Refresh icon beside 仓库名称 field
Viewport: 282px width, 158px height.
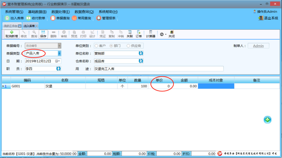[141, 61]
